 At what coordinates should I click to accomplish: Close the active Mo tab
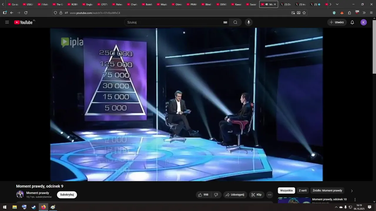(275, 4)
